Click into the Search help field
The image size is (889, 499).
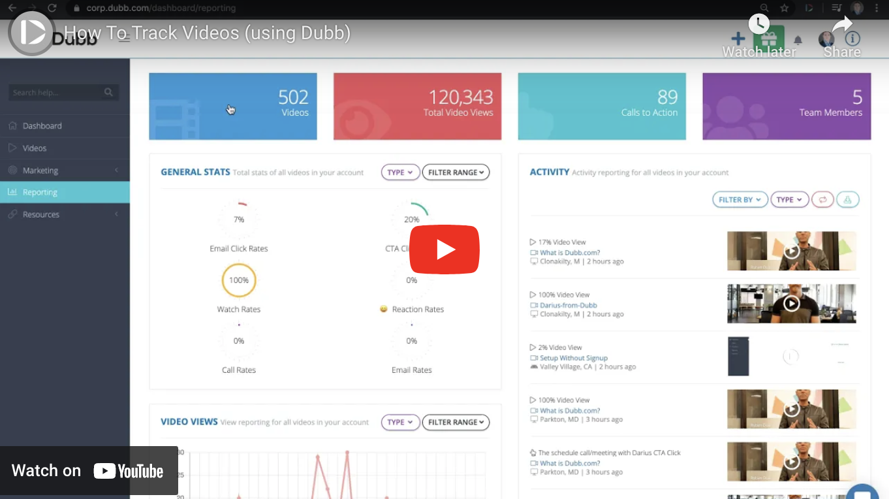point(63,92)
